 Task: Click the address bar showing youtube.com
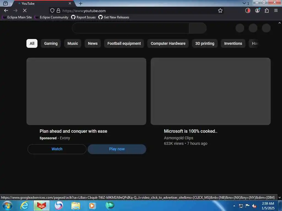[x=137, y=11]
